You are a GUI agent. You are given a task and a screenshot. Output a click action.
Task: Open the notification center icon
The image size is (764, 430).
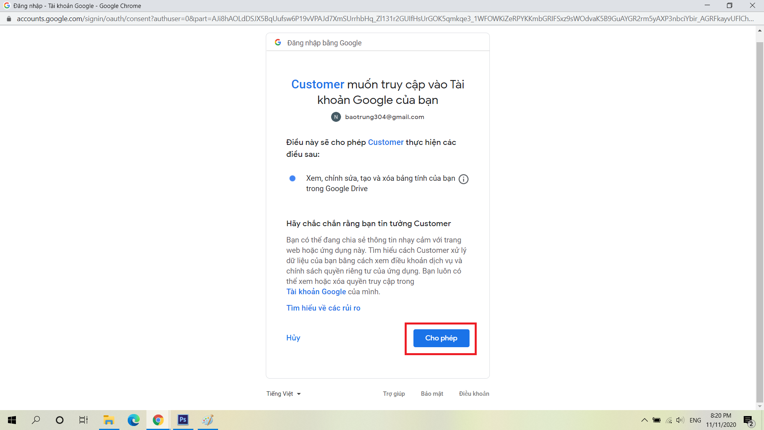tap(748, 420)
